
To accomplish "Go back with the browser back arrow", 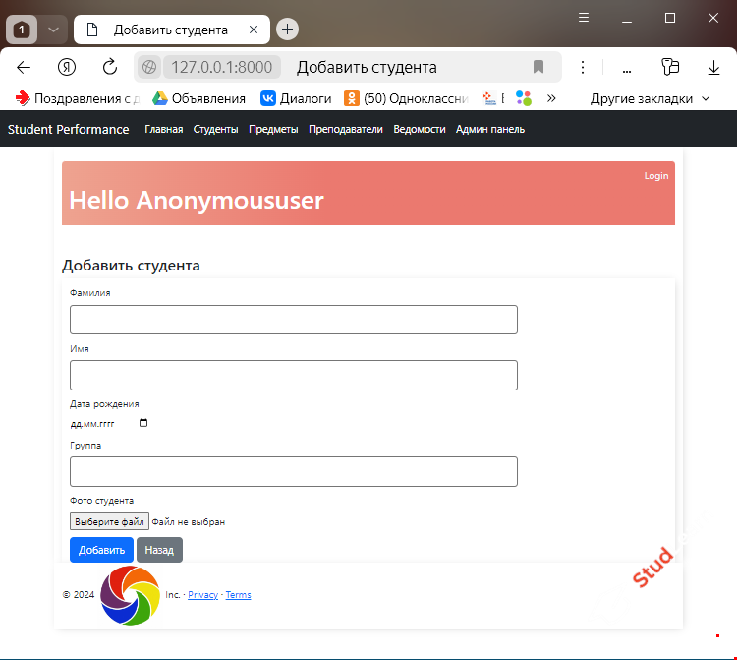I will (23, 68).
